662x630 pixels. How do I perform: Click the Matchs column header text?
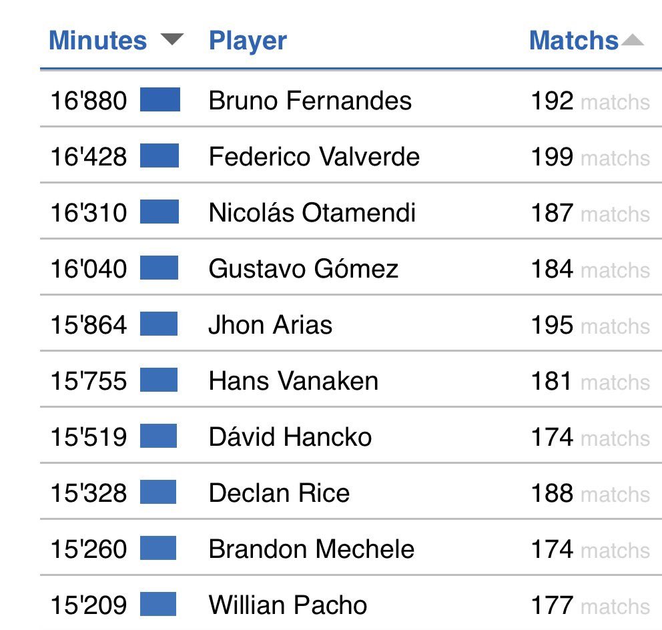[573, 41]
